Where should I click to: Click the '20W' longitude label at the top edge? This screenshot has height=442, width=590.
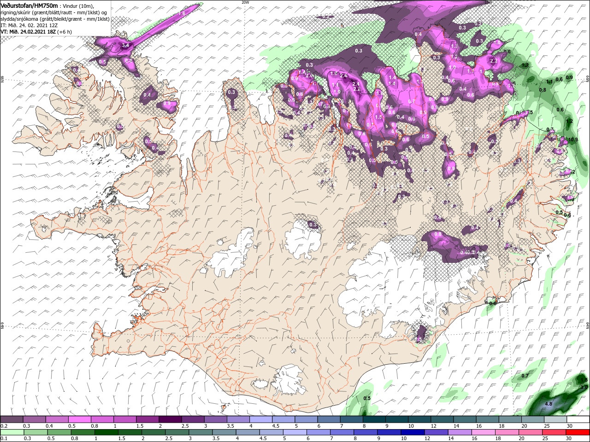[245, 2]
